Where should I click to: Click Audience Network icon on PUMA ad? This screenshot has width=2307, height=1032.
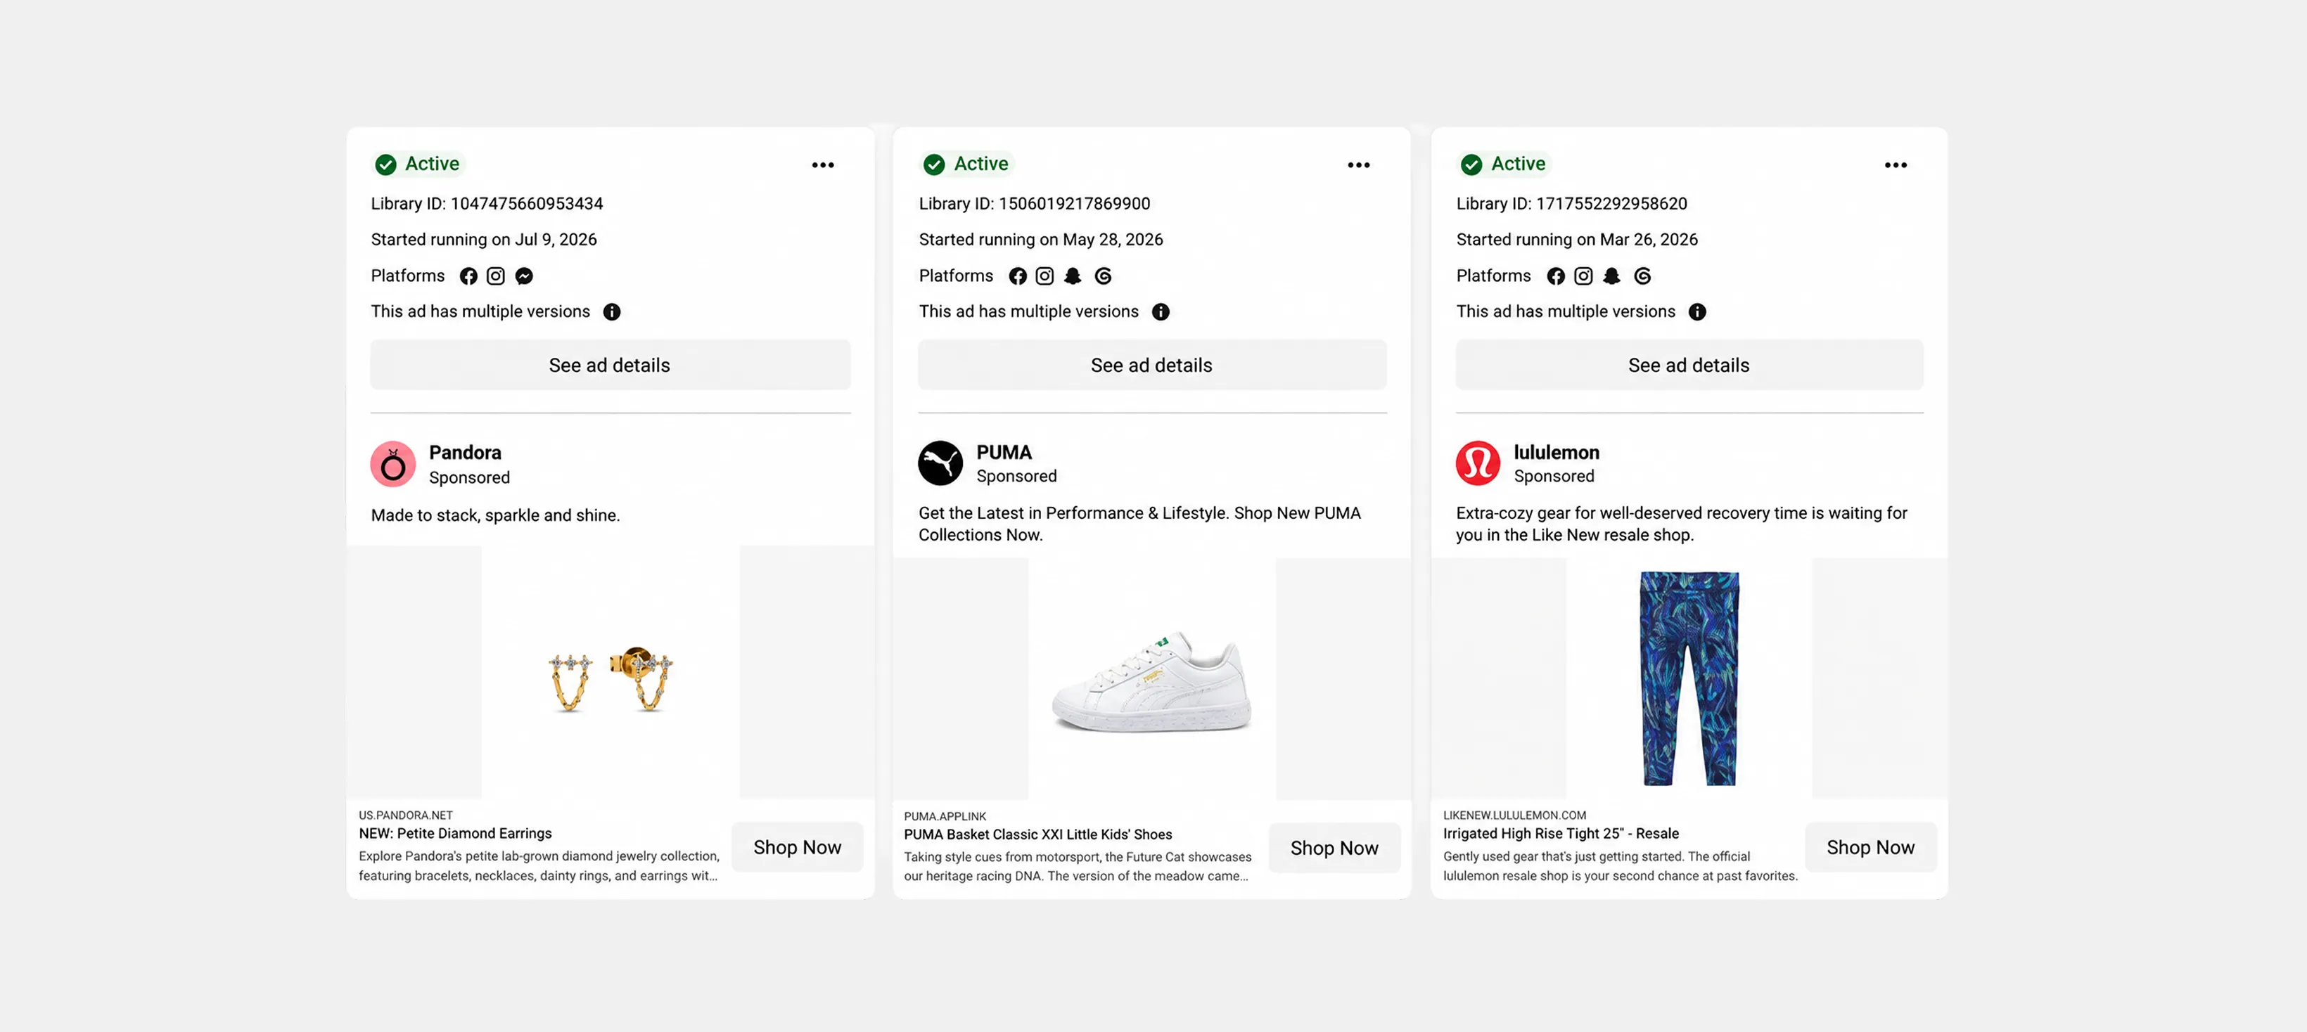pos(1073,276)
